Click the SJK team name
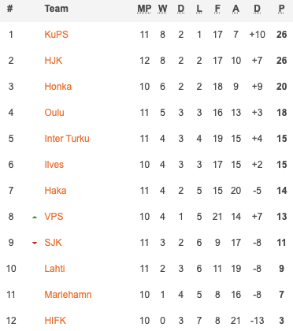This screenshot has height=331, width=293. pyautogui.click(x=54, y=243)
